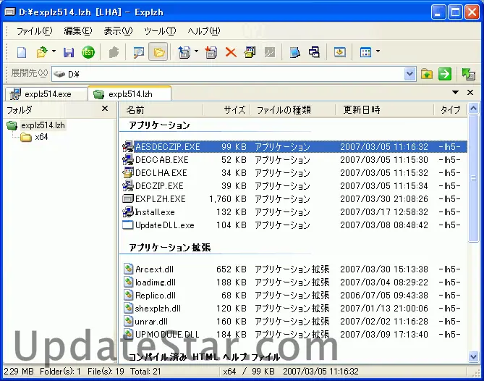Click the Add files to archive icon
This screenshot has width=484, height=381.
[x=211, y=52]
